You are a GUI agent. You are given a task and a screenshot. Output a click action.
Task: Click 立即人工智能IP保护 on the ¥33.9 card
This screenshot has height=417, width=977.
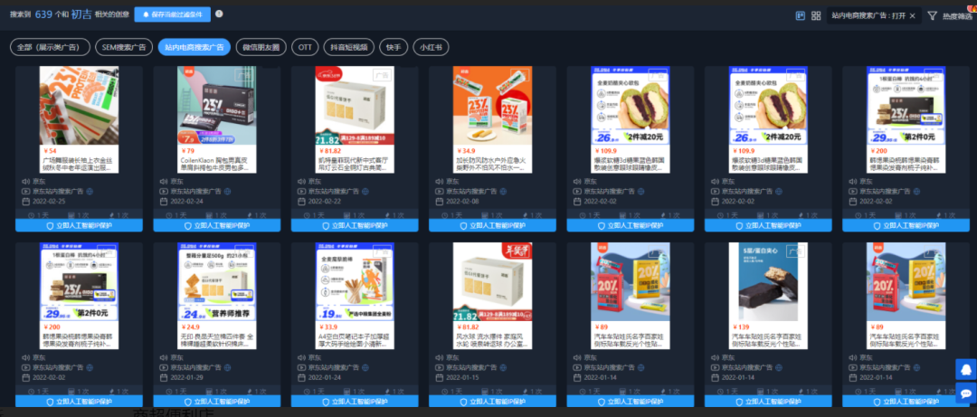tap(355, 402)
